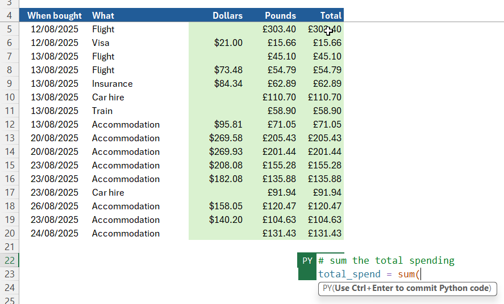Click the Insurance cell in row 9
The image size is (504, 304).
[x=113, y=84]
